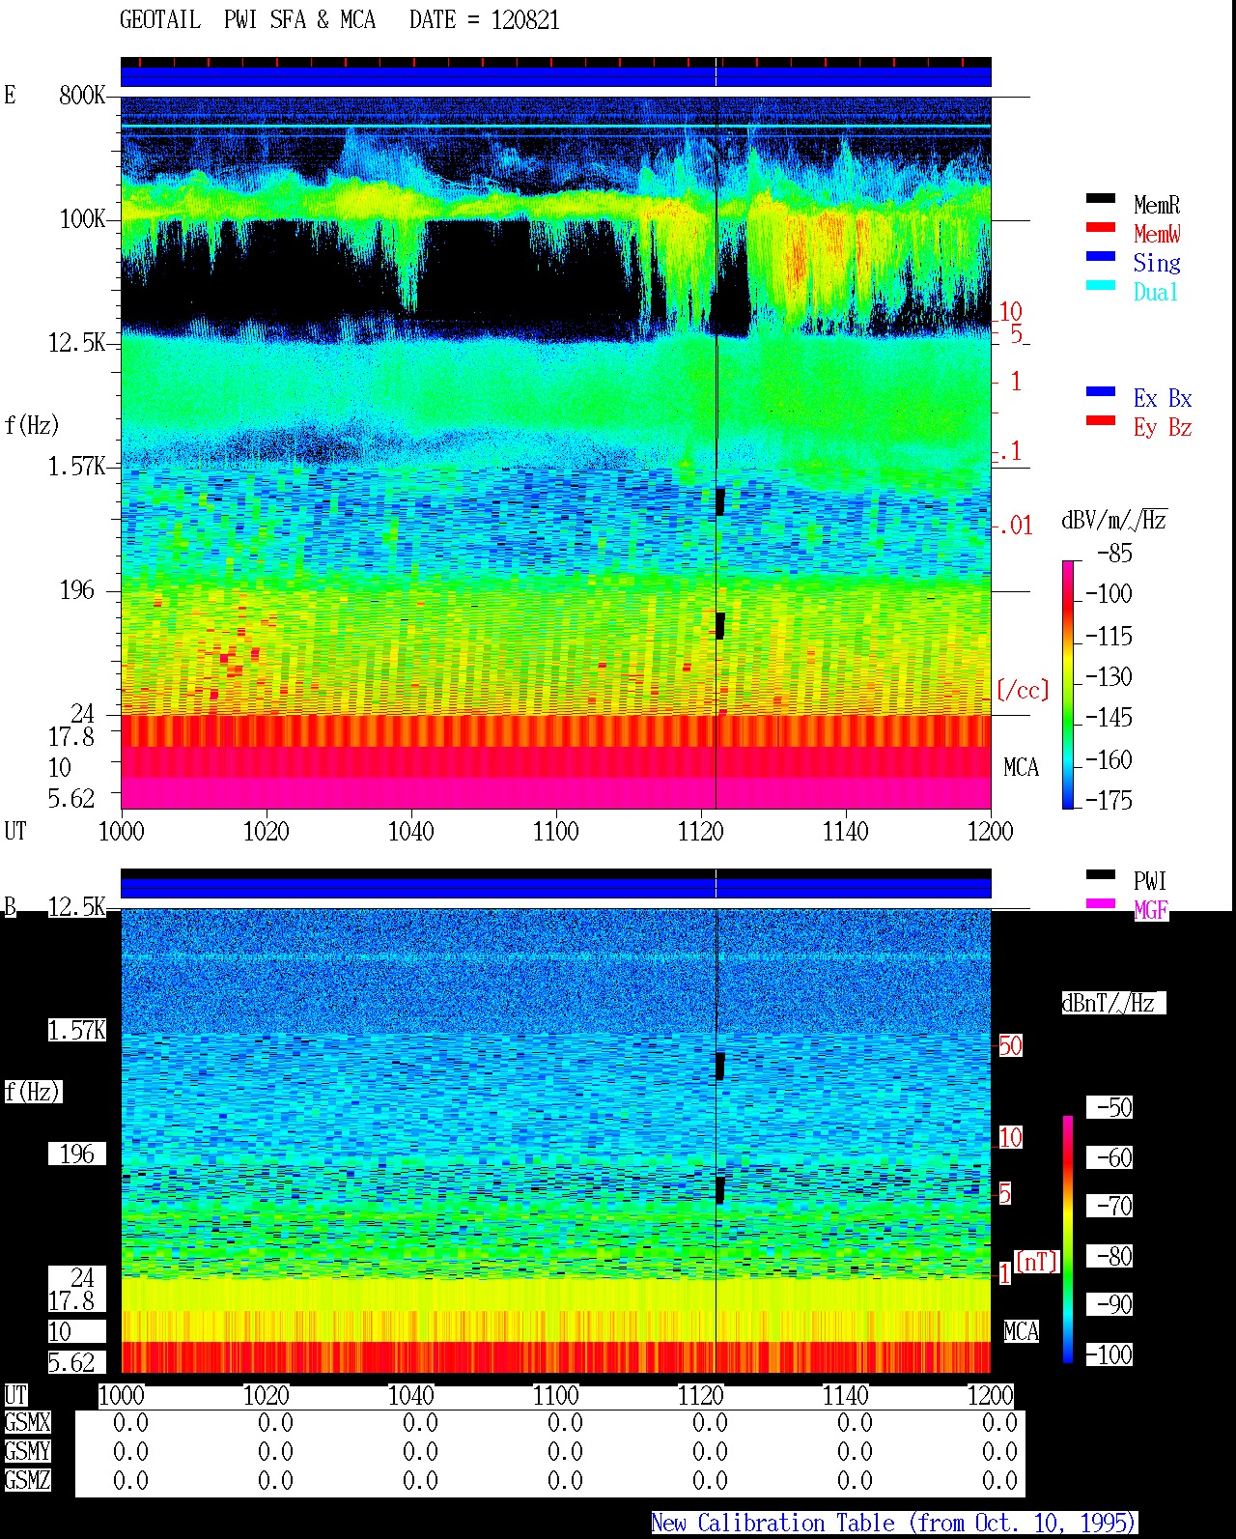The width and height of the screenshot is (1236, 1539).
Task: Click the blue Sing legend swatch
Action: pyautogui.click(x=1101, y=257)
